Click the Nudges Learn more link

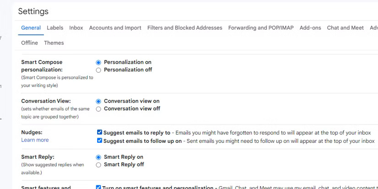(x=35, y=140)
